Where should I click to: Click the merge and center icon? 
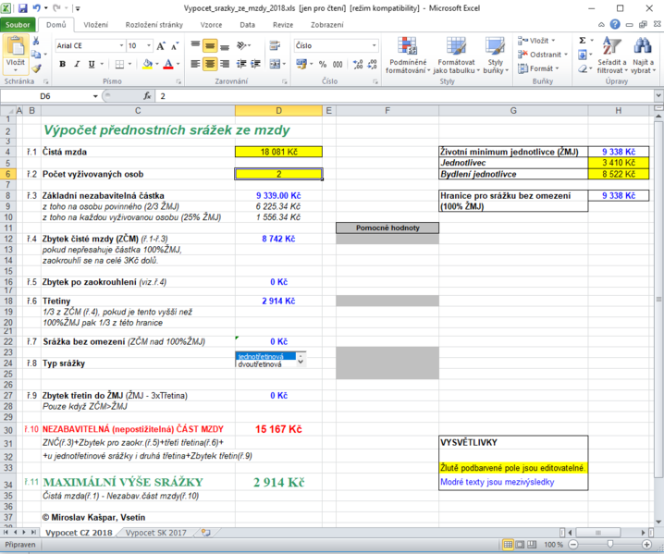point(275,64)
